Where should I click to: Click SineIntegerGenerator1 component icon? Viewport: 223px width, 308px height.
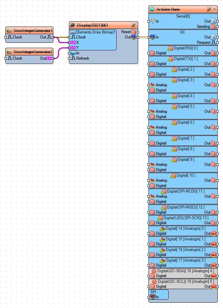[9, 31]
